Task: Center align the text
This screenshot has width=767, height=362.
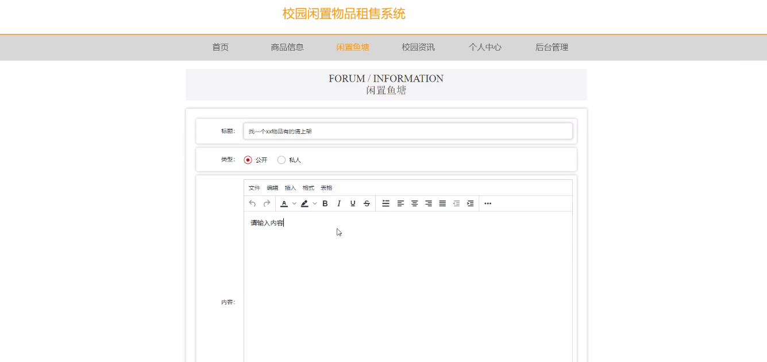Action: [414, 203]
